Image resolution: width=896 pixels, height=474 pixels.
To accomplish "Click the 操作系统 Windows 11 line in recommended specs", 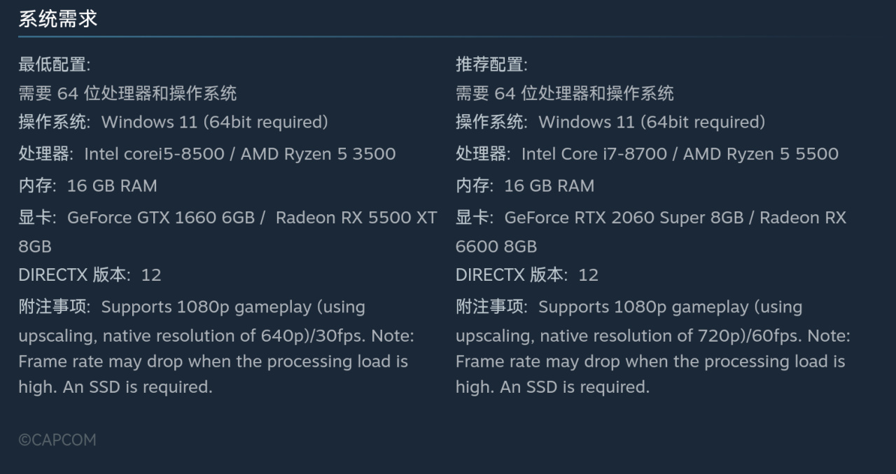I will click(x=610, y=122).
